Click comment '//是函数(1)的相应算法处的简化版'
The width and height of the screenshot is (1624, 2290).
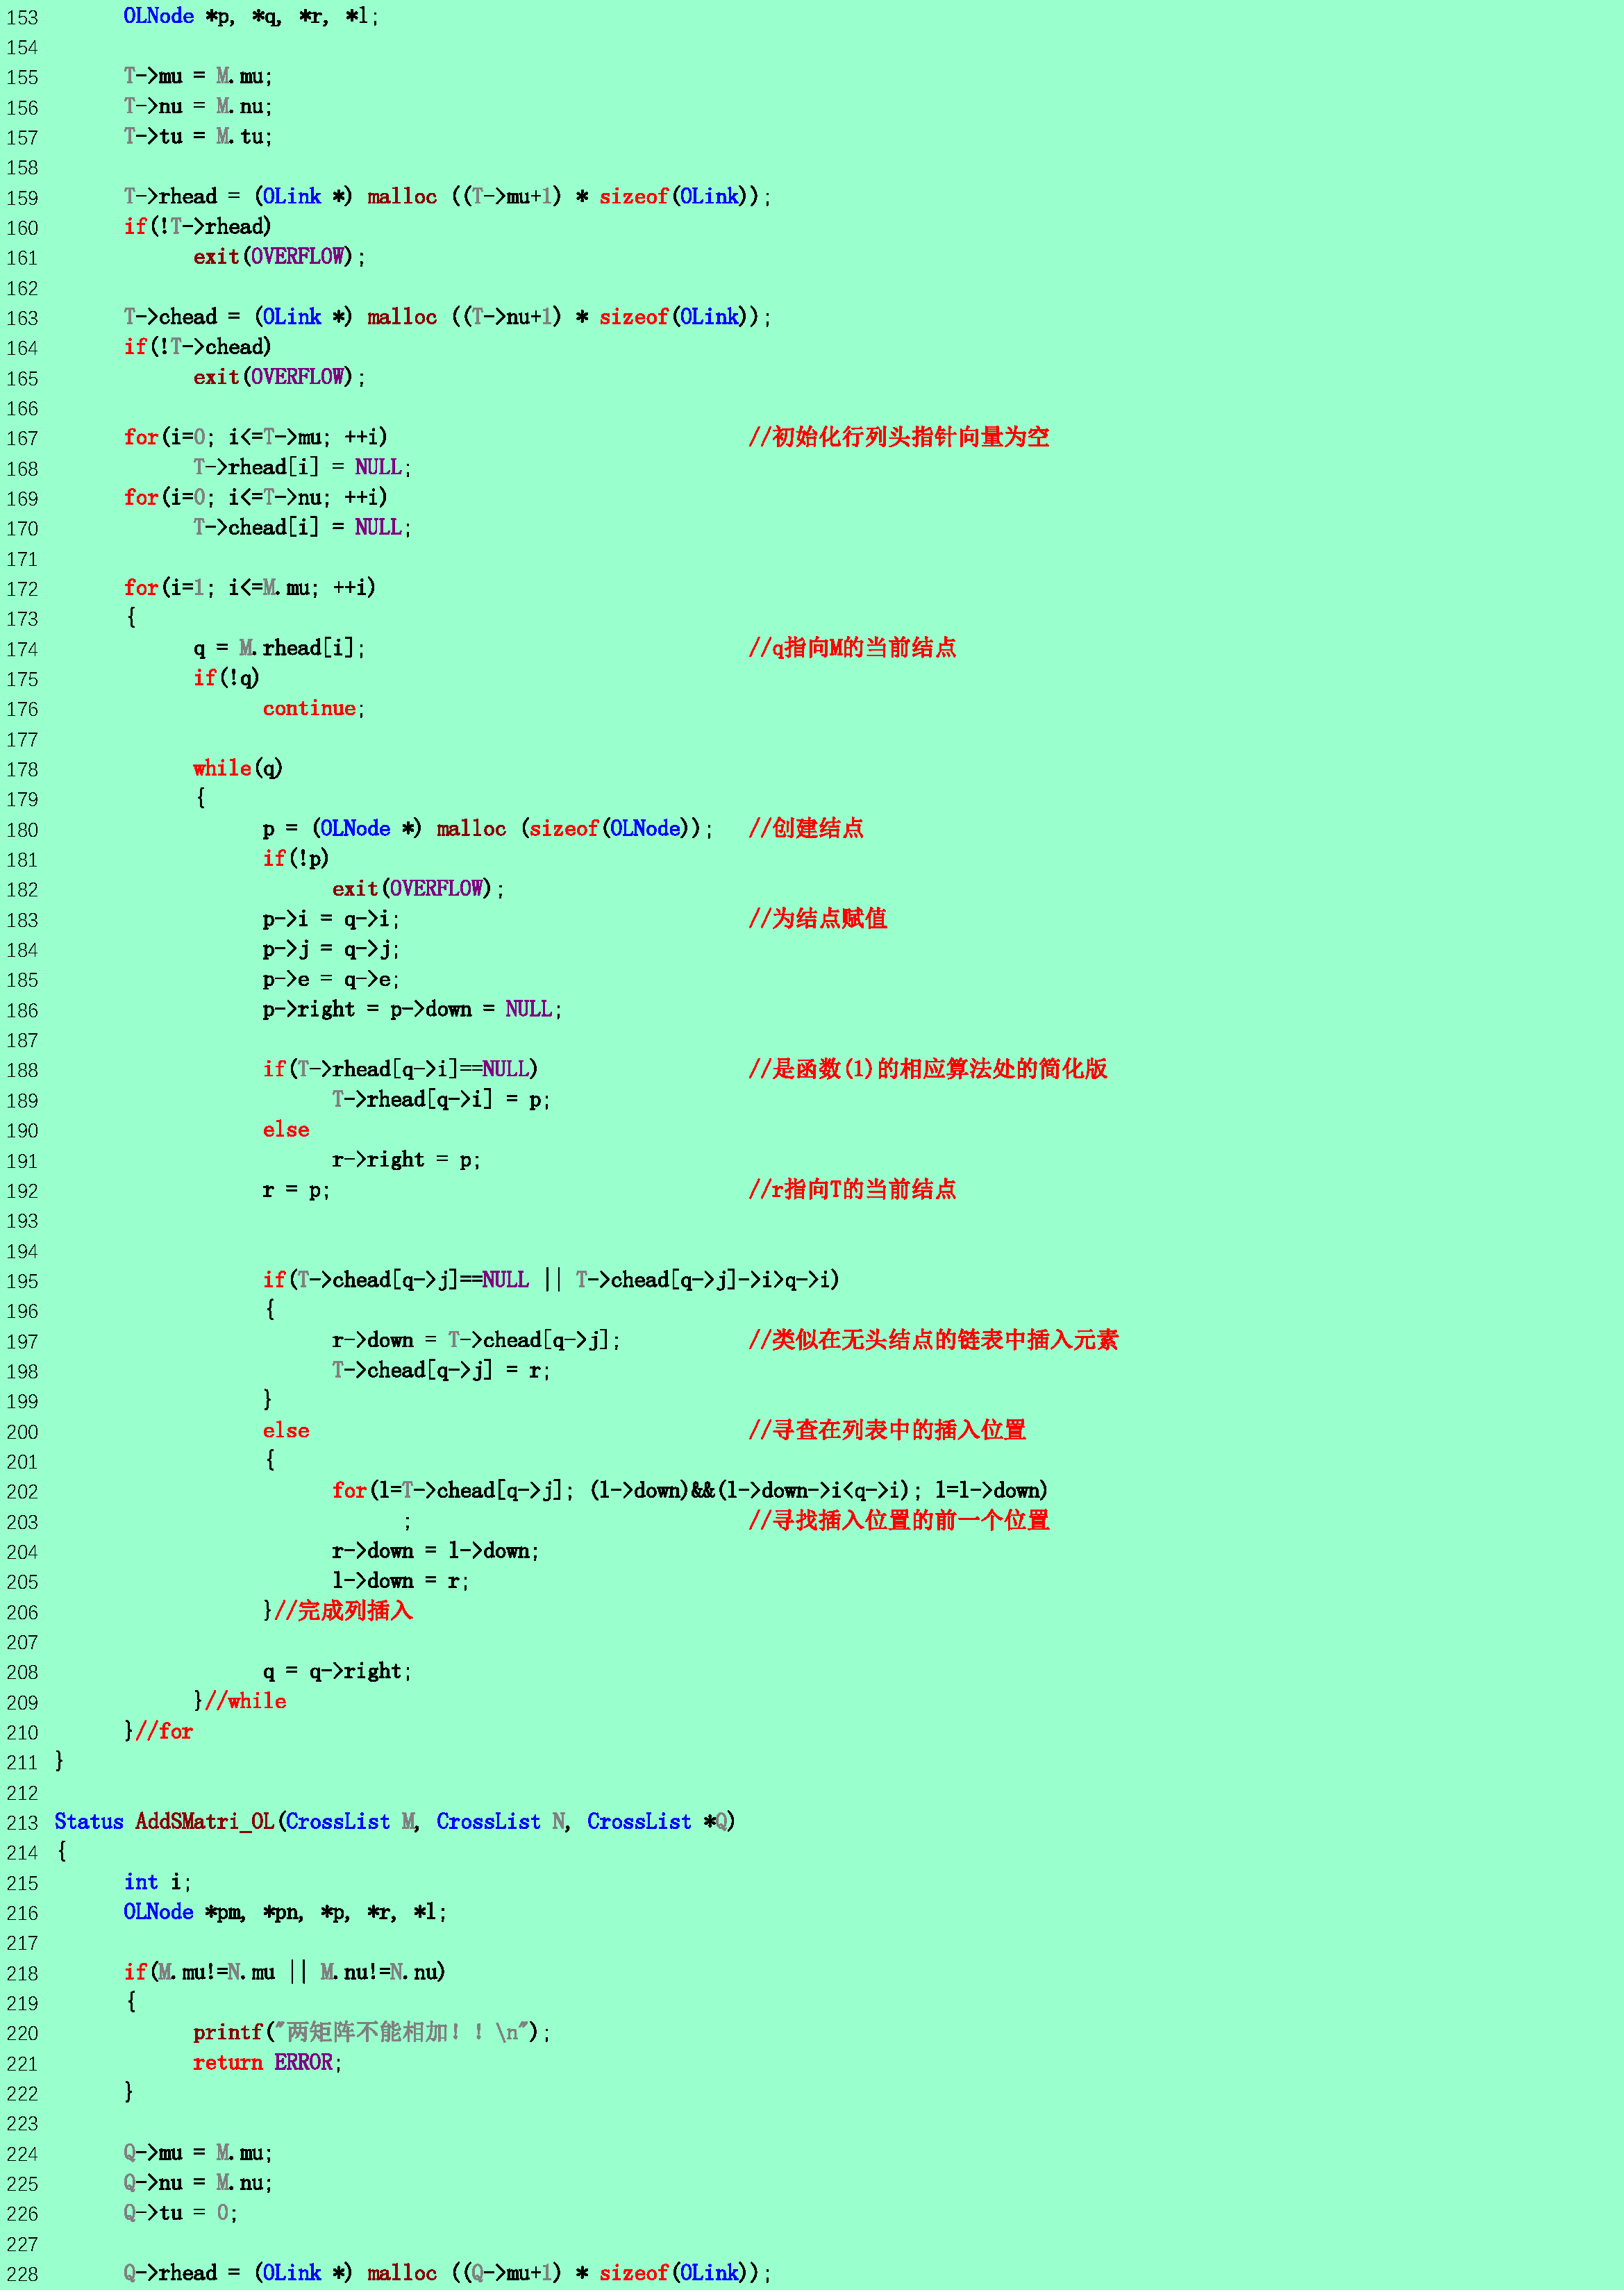click(x=928, y=1069)
